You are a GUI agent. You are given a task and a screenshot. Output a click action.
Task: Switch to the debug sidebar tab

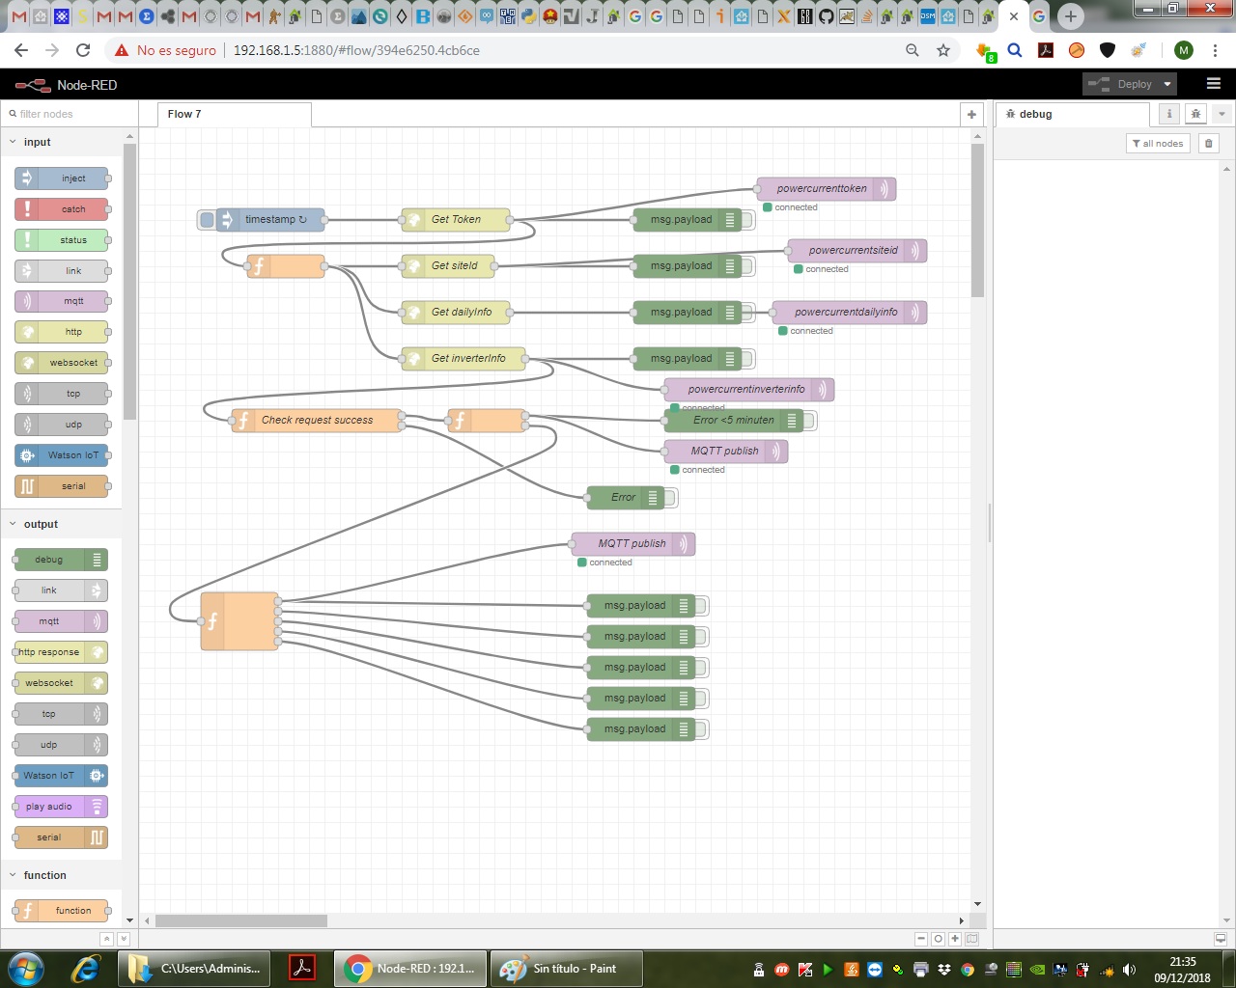point(1035,114)
